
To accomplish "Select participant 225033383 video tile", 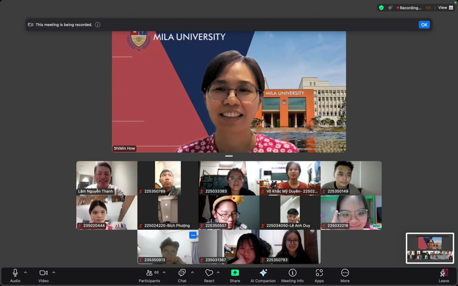I will click(229, 178).
